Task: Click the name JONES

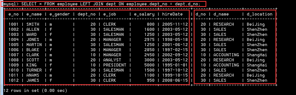Action: click(33, 39)
